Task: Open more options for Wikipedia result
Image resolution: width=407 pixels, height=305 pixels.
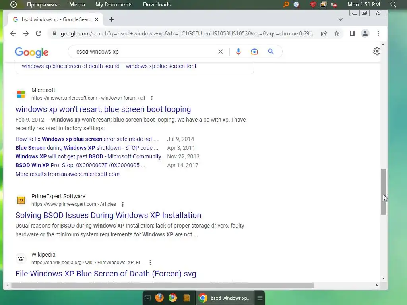Action: [x=150, y=263]
